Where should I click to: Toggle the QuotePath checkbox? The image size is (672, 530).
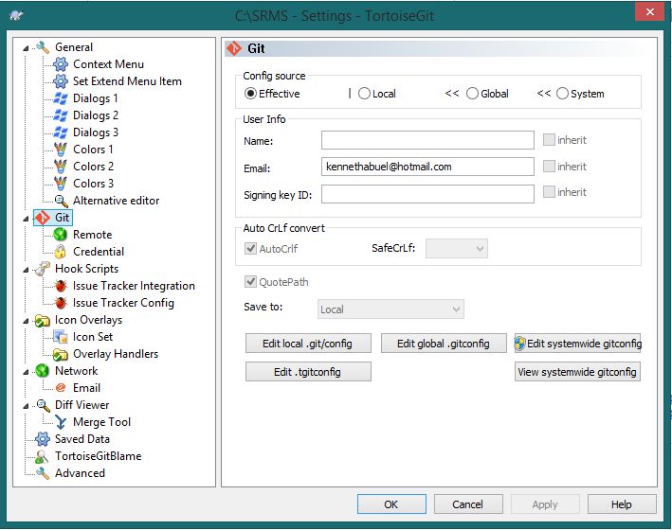pyautogui.click(x=250, y=282)
